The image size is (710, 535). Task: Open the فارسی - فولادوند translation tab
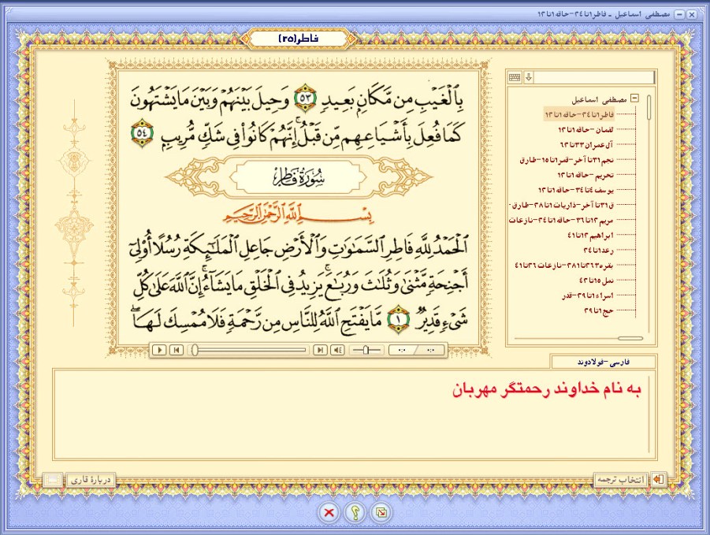(x=603, y=362)
